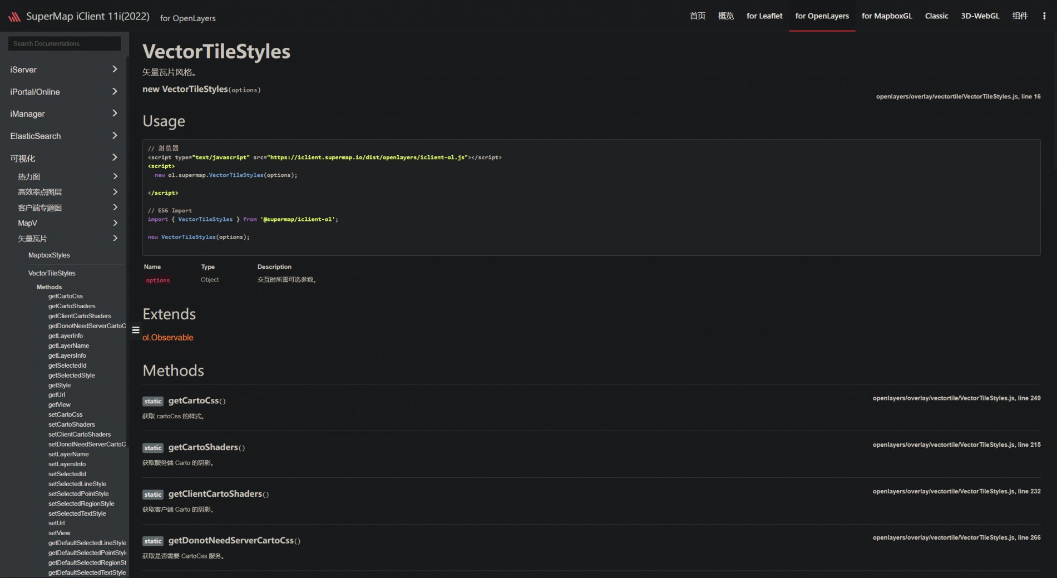This screenshot has width=1057, height=578.
Task: Jump to setClientCartoShaders in sidebar
Action: [x=80, y=434]
